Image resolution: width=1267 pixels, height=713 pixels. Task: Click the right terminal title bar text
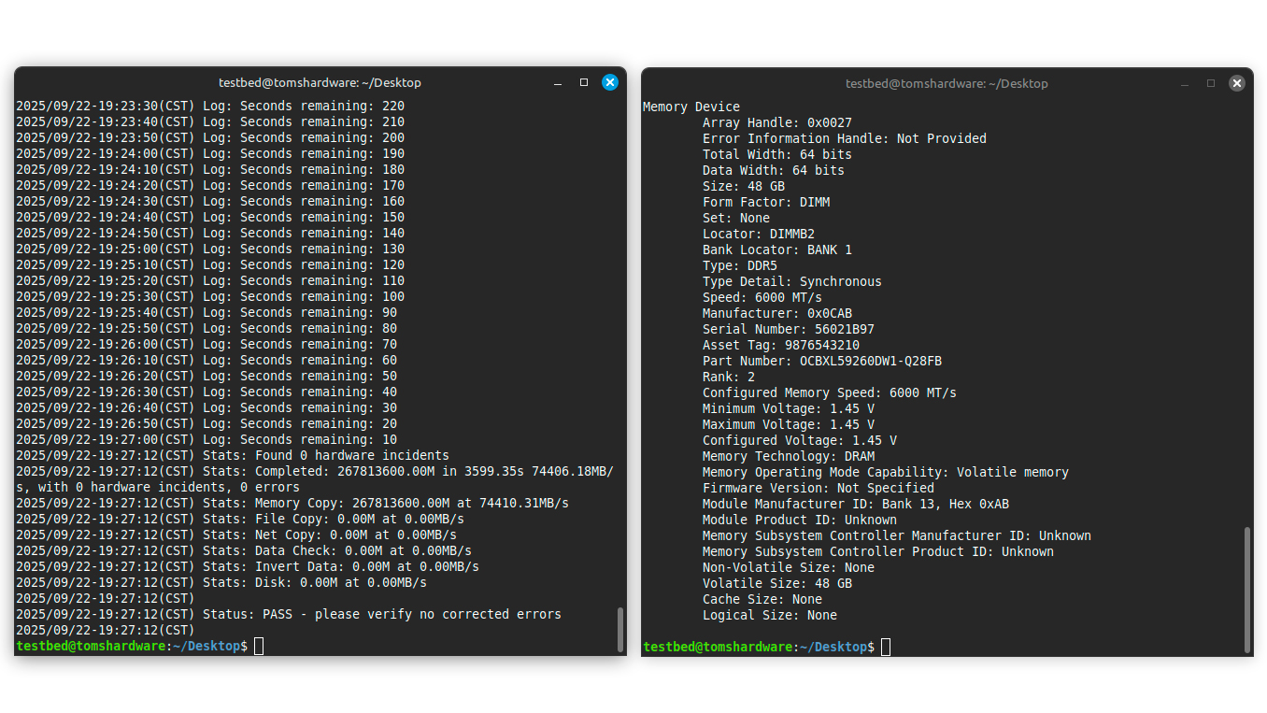947,83
